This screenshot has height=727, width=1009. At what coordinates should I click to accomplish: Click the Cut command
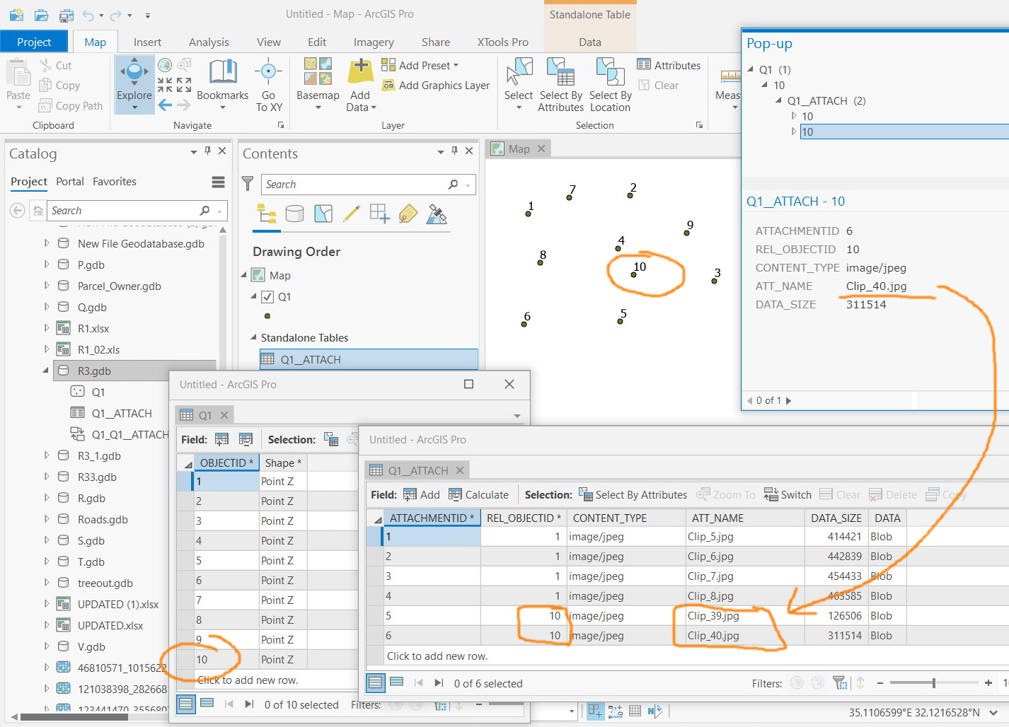coord(56,66)
